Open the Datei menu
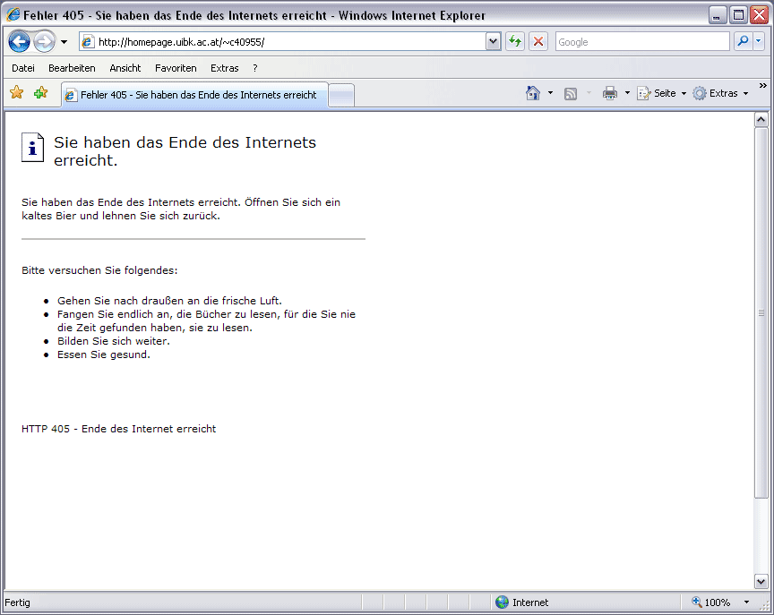Viewport: 774px width, 615px height. click(x=23, y=68)
